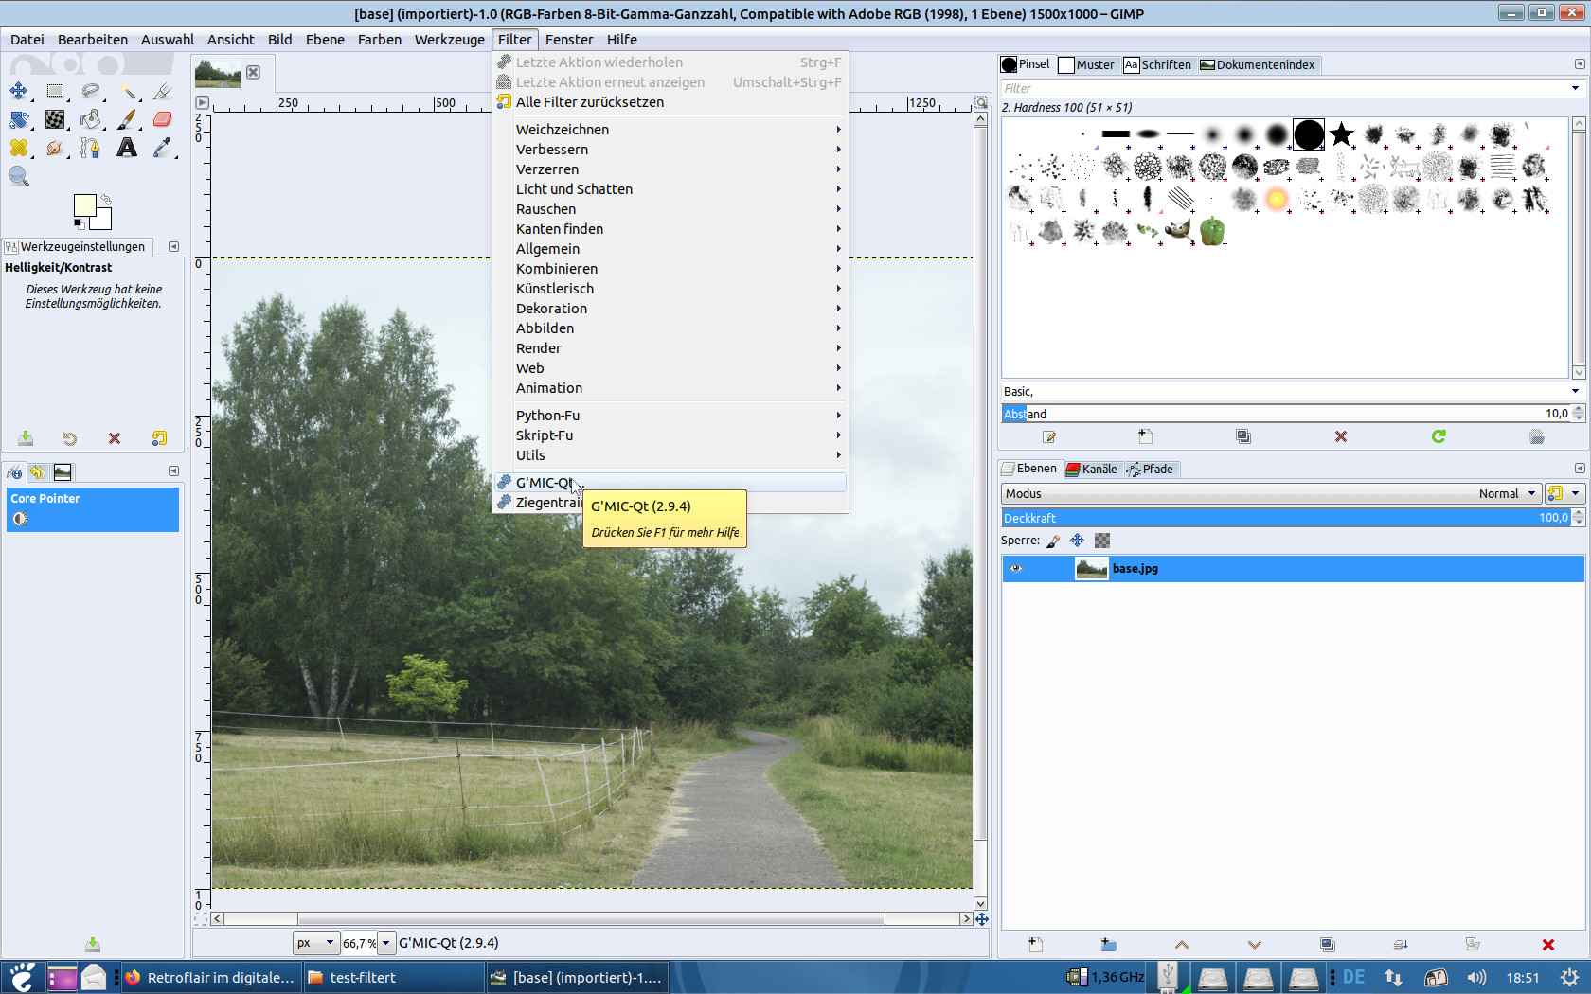The image size is (1591, 994).
Task: Open test-filtert folder in taskbar
Action: pos(393,978)
